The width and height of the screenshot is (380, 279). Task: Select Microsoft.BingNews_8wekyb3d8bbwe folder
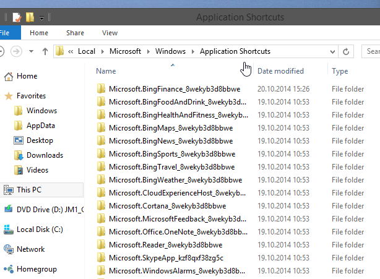click(x=171, y=141)
